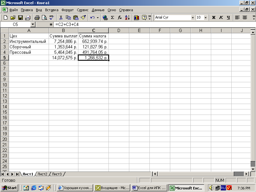Select the Лист1 sheet tab
This screenshot has width=256, height=192.
click(x=28, y=174)
